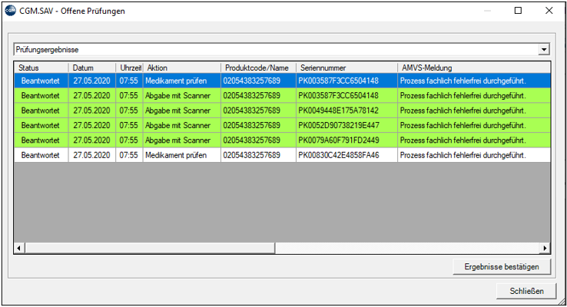Click the horizontal scrollbar right arrow

tap(545, 248)
